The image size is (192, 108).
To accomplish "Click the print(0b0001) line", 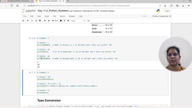I will point(44,45).
